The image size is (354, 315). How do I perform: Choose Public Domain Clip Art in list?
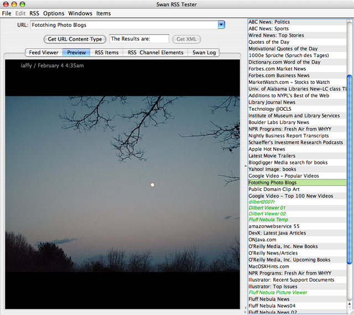tap(274, 189)
